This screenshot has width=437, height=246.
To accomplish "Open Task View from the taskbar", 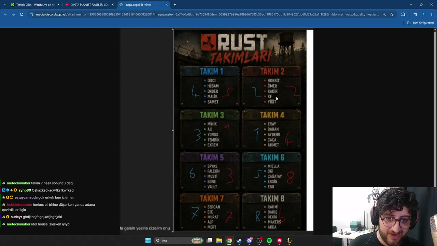I will tap(209, 241).
